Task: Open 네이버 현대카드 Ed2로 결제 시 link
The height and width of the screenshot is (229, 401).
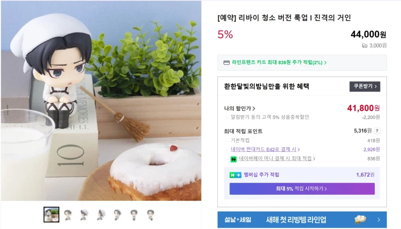Action: pos(265,149)
